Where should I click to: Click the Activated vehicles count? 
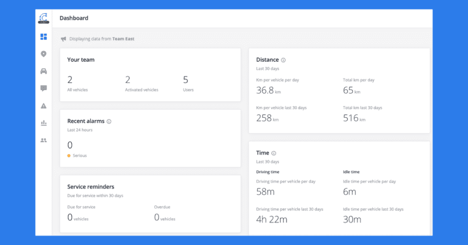(128, 80)
